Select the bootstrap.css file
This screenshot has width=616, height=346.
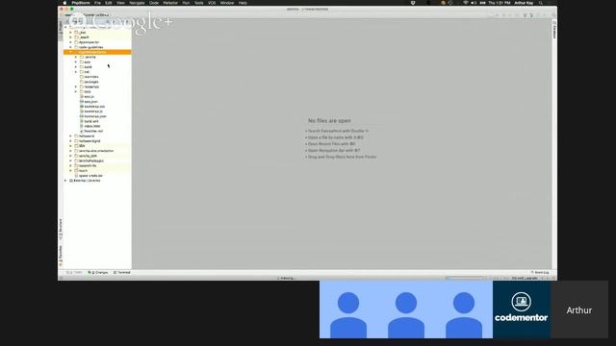94,107
